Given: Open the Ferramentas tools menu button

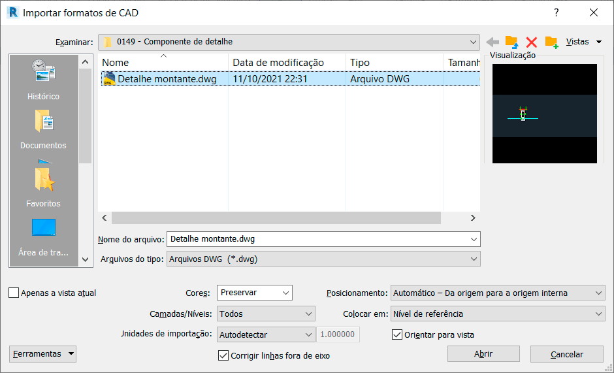Looking at the screenshot, I should pyautogui.click(x=42, y=354).
